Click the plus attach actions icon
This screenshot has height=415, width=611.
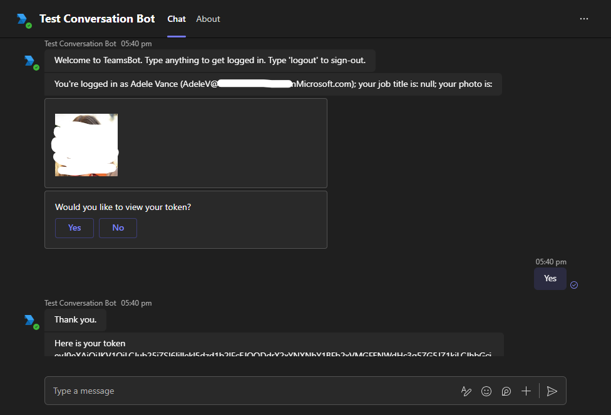pyautogui.click(x=526, y=391)
